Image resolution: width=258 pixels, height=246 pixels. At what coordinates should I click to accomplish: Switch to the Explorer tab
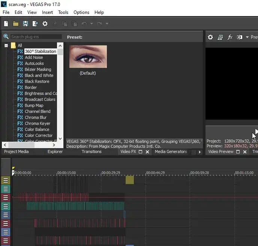(55, 151)
